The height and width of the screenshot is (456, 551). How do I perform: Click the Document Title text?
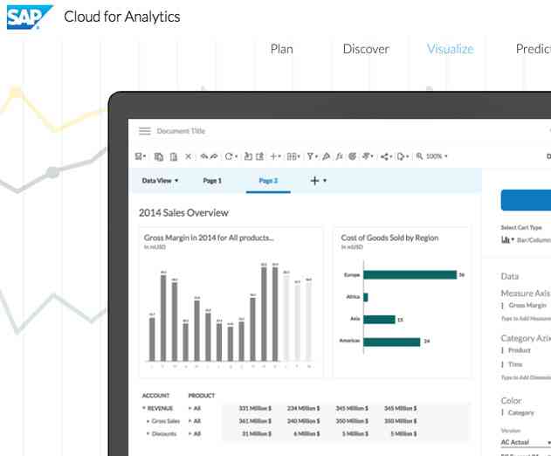pyautogui.click(x=181, y=131)
